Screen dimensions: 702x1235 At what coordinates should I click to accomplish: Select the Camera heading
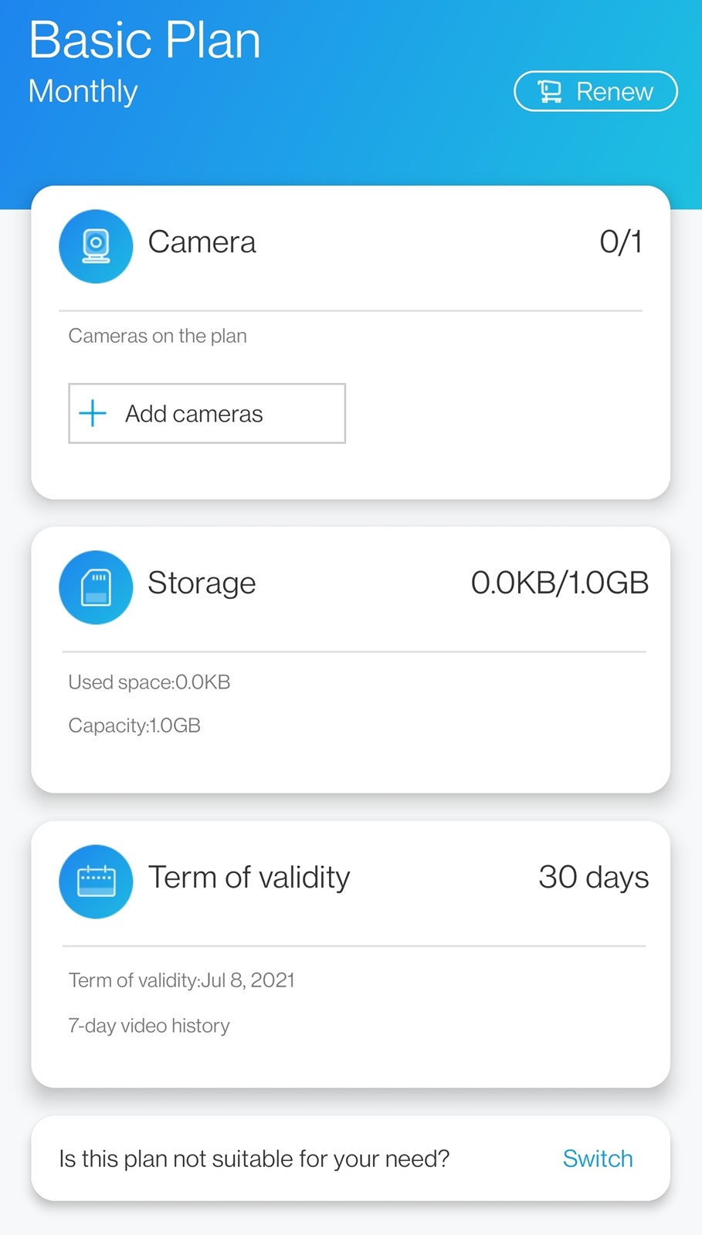click(x=202, y=242)
